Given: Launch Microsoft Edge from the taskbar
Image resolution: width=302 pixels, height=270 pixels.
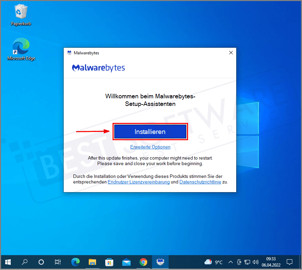Looking at the screenshot, I should tap(75, 262).
